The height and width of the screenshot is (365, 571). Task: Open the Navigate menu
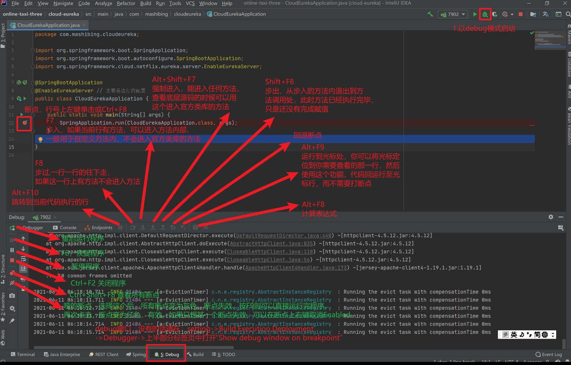(63, 4)
